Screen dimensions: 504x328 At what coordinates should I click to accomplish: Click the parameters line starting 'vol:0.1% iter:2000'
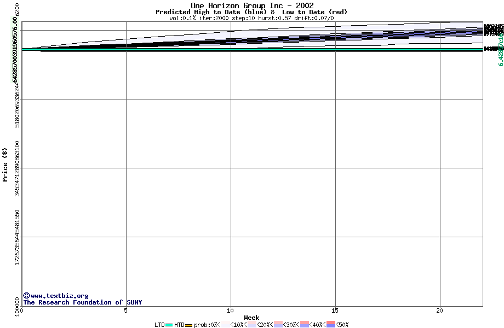tap(251, 18)
